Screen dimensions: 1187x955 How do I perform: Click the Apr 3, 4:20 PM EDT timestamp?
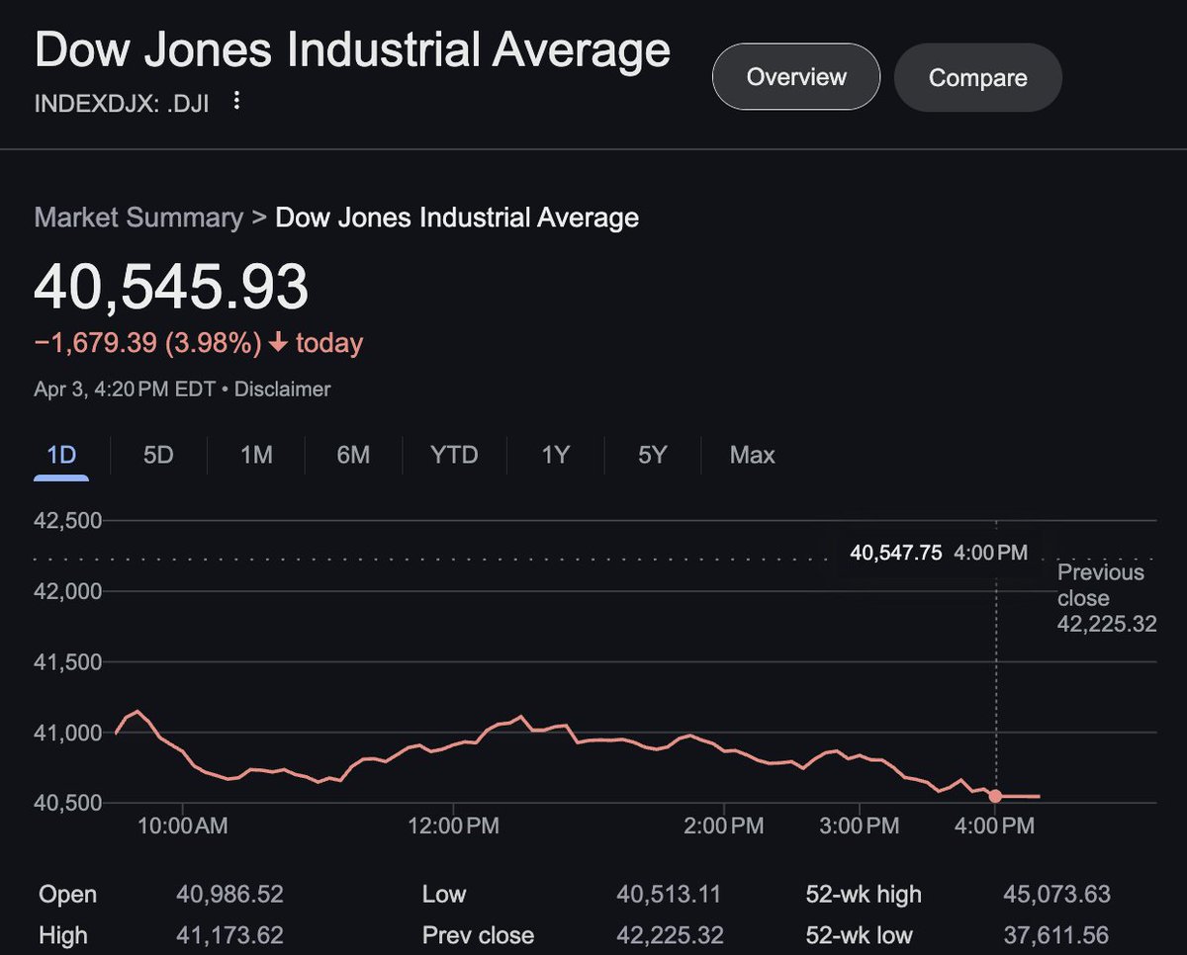pyautogui.click(x=125, y=390)
